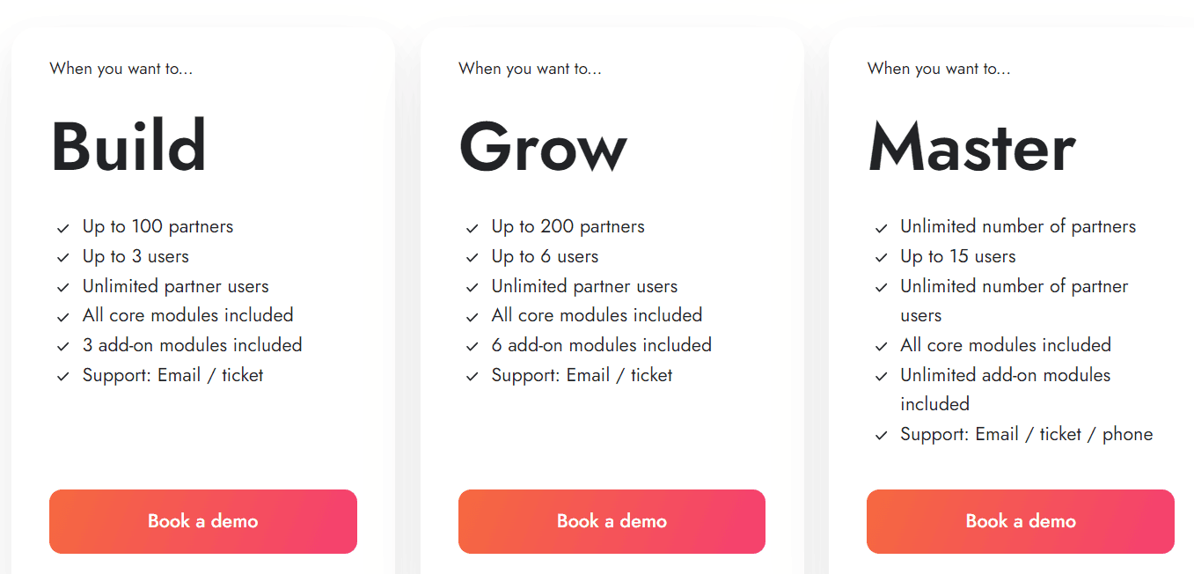Click the orange gradient button under Grow
1194x574 pixels.
(611, 521)
